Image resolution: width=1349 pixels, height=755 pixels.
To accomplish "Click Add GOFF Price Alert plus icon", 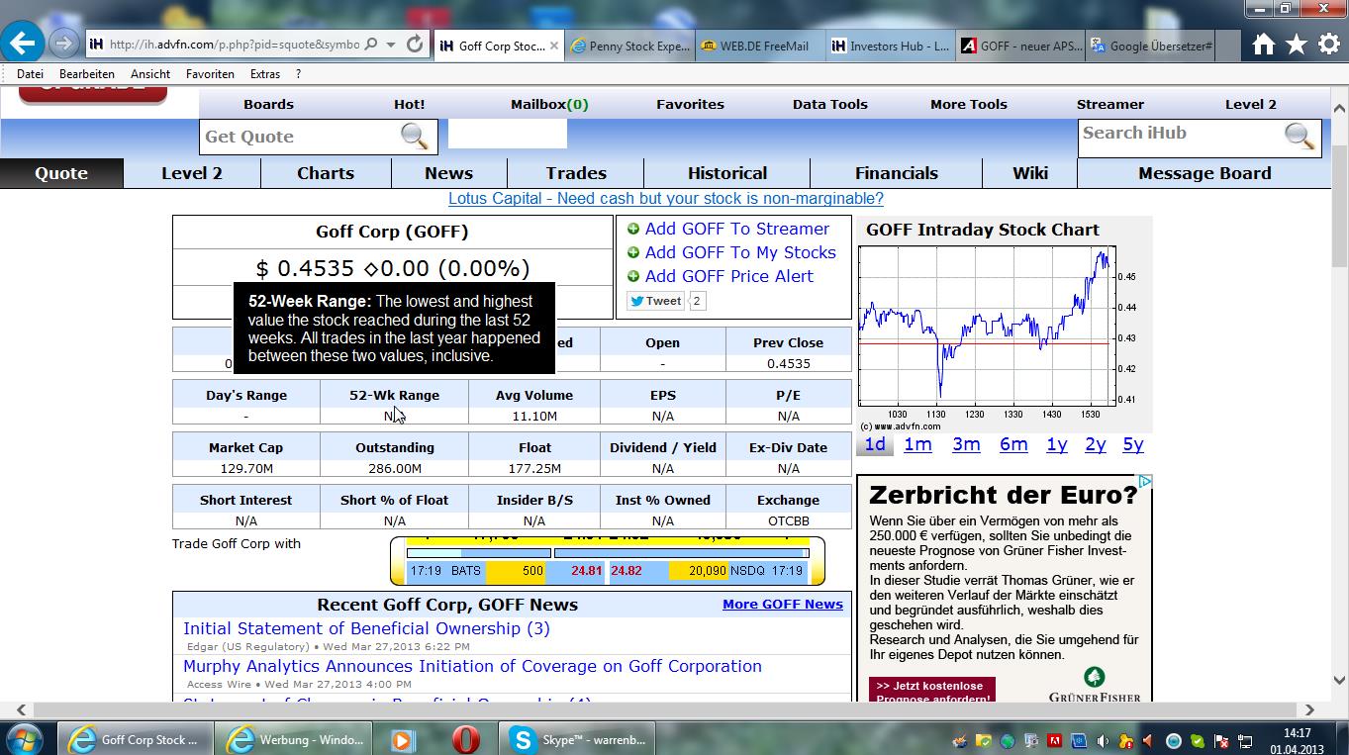I will [633, 276].
